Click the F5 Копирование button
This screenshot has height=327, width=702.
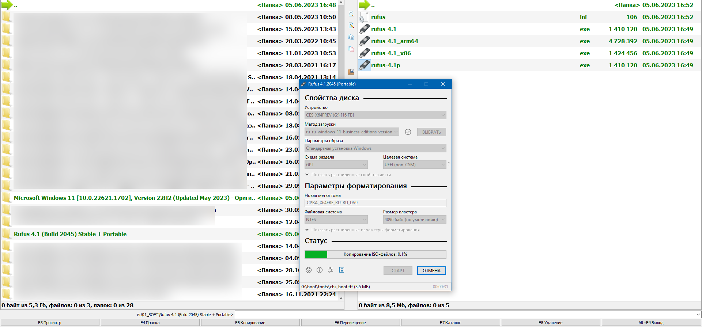[250, 323]
